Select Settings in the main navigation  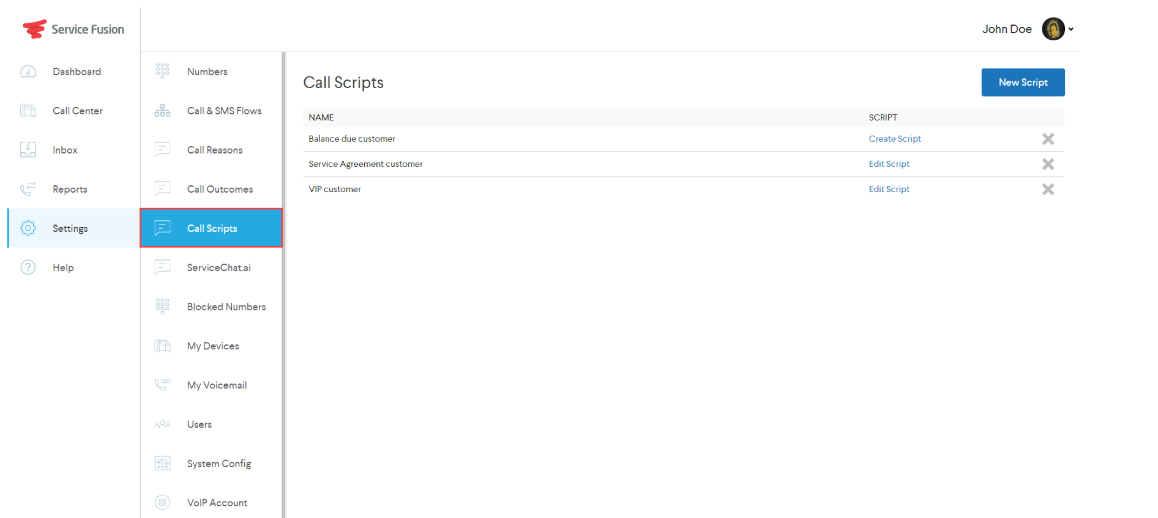point(73,228)
